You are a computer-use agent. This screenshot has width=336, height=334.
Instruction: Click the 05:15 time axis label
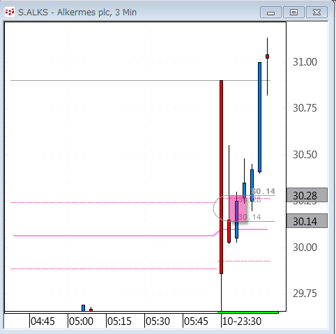(119, 321)
